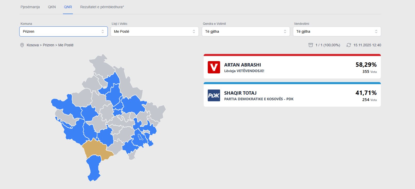Click the Vetëvendosje red V party logo
Screen dimensions: 415x189
pyautogui.click(x=214, y=67)
